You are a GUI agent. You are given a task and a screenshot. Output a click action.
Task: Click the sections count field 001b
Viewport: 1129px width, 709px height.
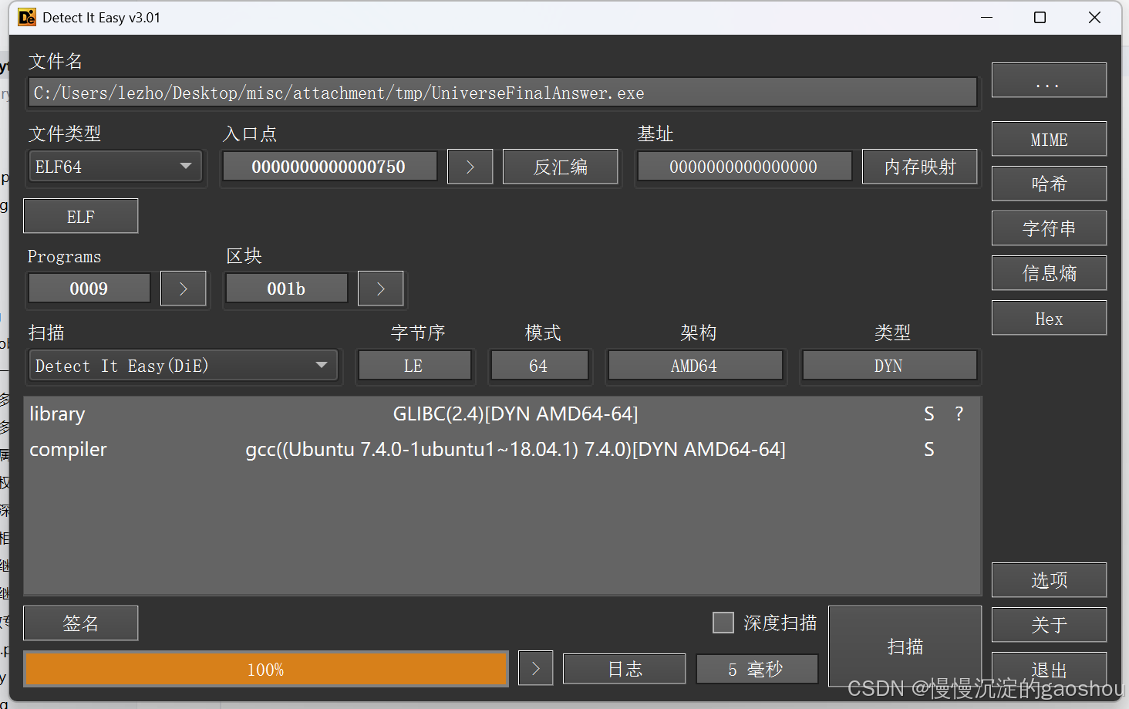click(286, 289)
